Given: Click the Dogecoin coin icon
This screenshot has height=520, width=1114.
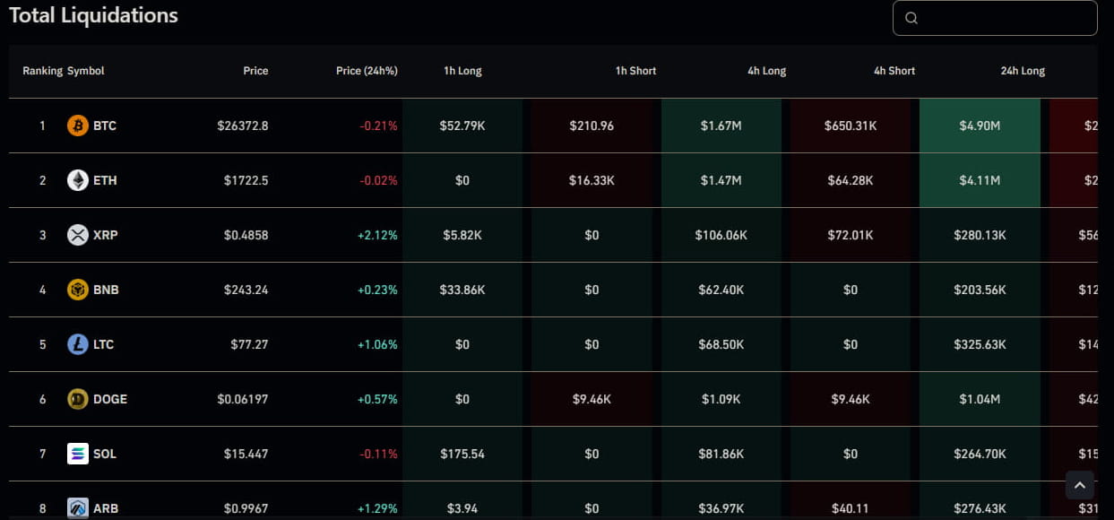Looking at the screenshot, I should click(78, 399).
